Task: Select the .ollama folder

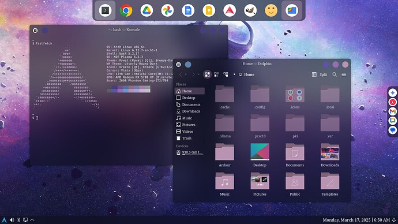Action: (224, 126)
